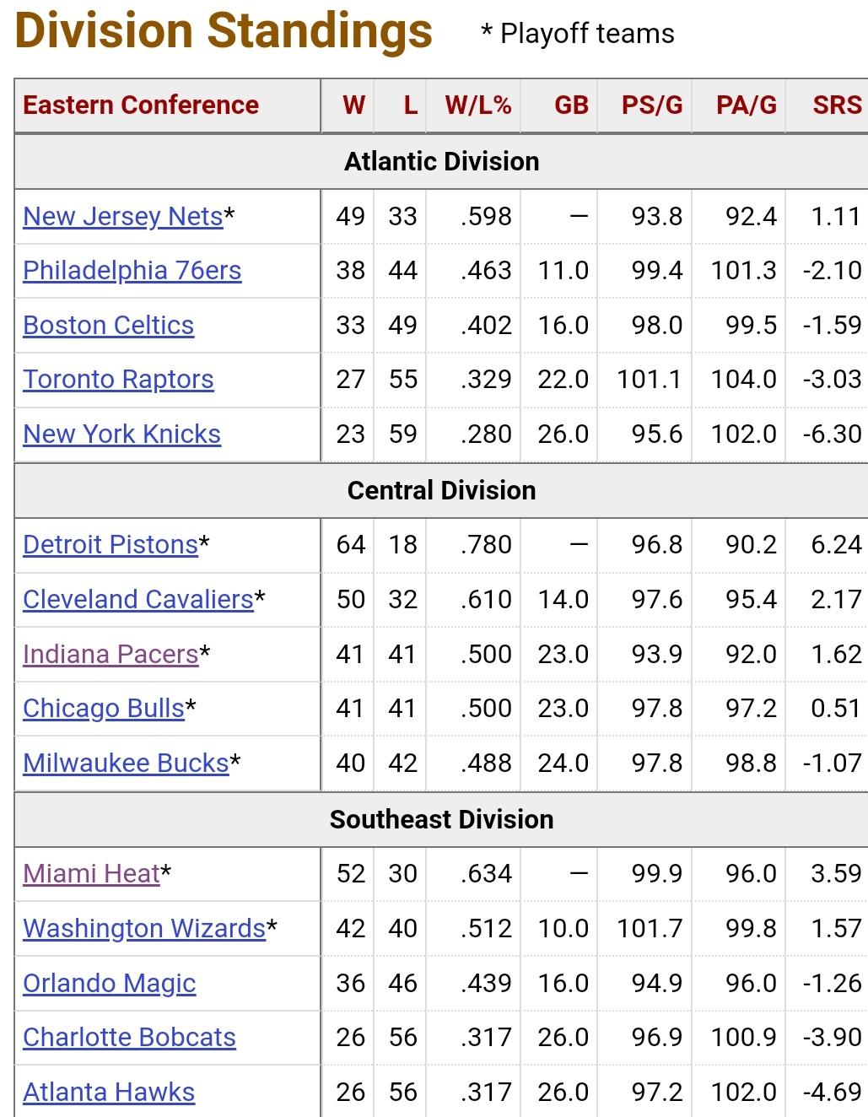
Task: Open the New York Knicks link
Action: 121,434
